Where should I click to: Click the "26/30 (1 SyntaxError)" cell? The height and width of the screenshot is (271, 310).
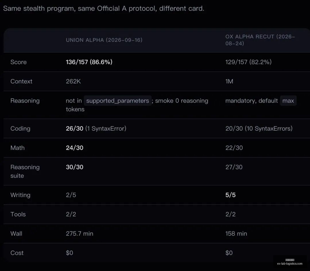[96, 129]
